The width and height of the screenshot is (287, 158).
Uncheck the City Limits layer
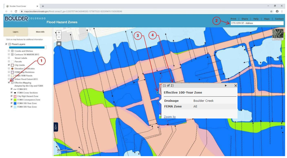(9, 65)
